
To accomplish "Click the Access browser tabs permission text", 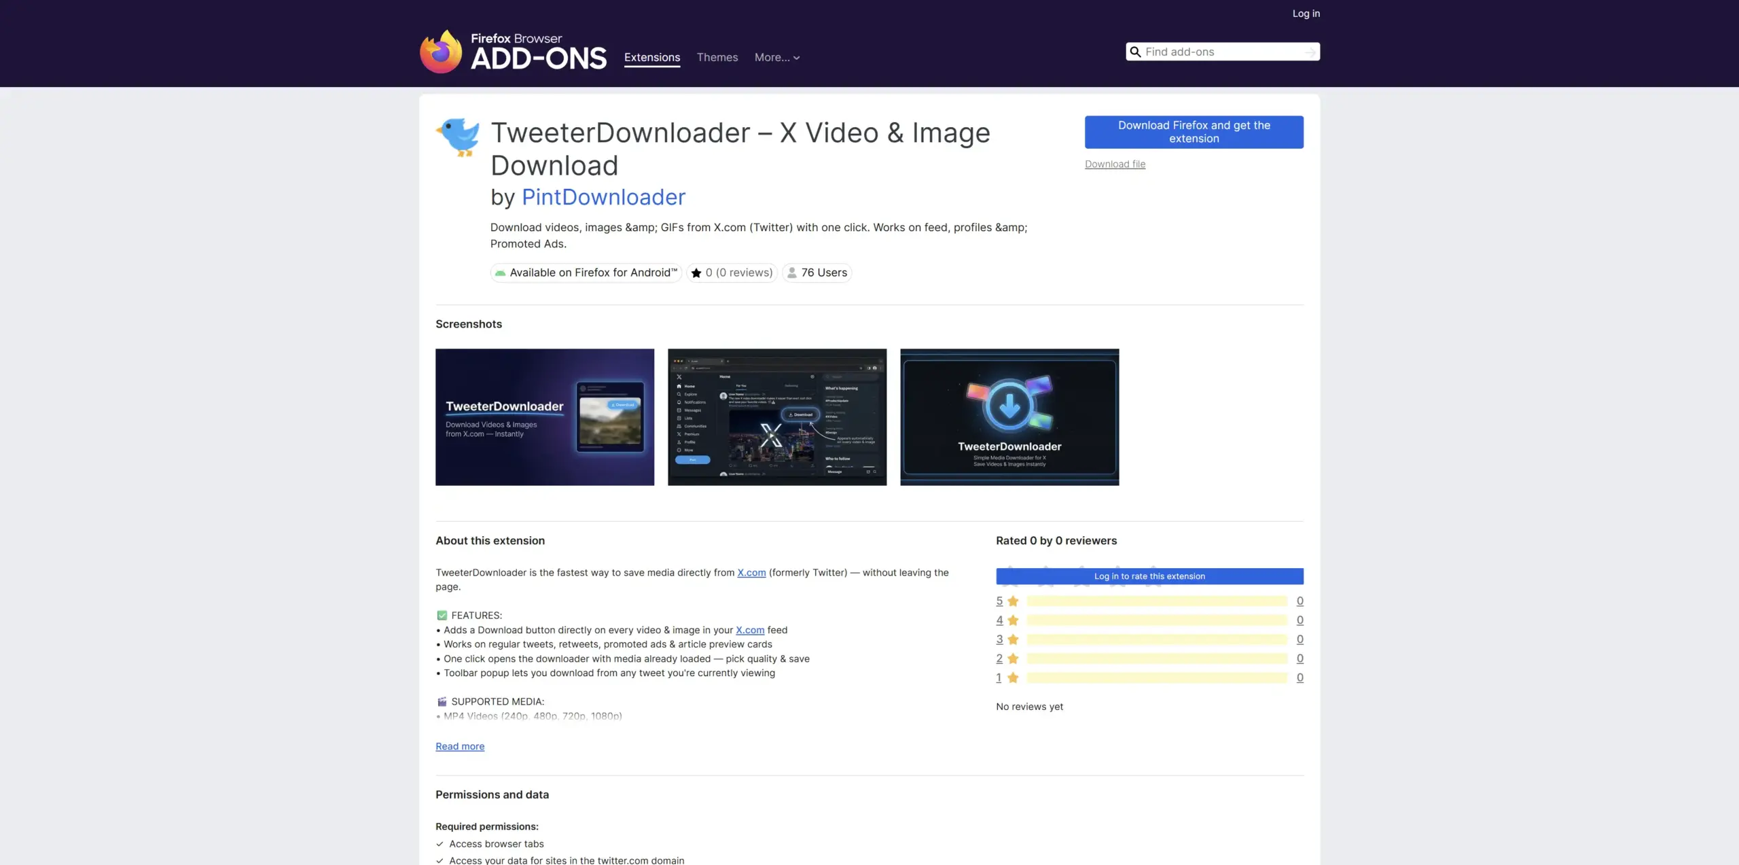I will click(496, 844).
